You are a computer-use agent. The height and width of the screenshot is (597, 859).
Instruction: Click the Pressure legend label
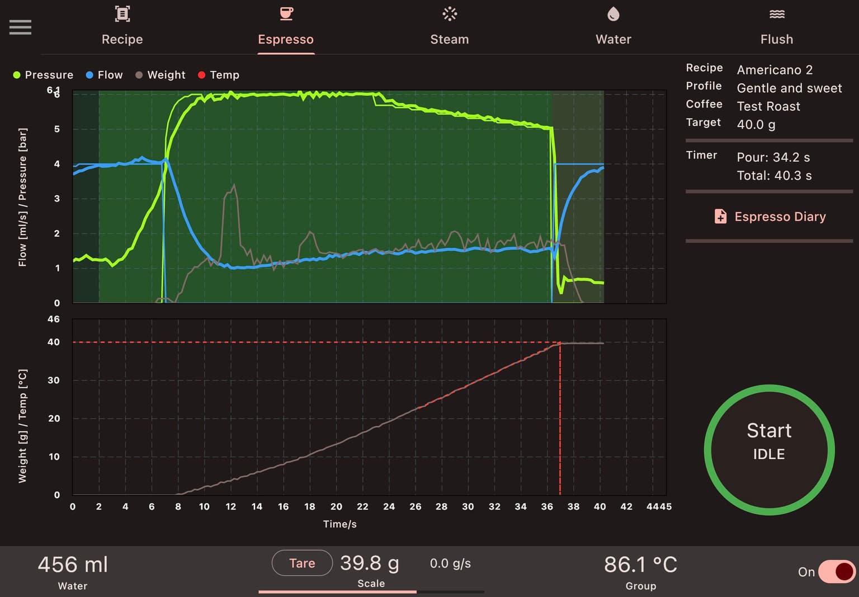tap(49, 75)
